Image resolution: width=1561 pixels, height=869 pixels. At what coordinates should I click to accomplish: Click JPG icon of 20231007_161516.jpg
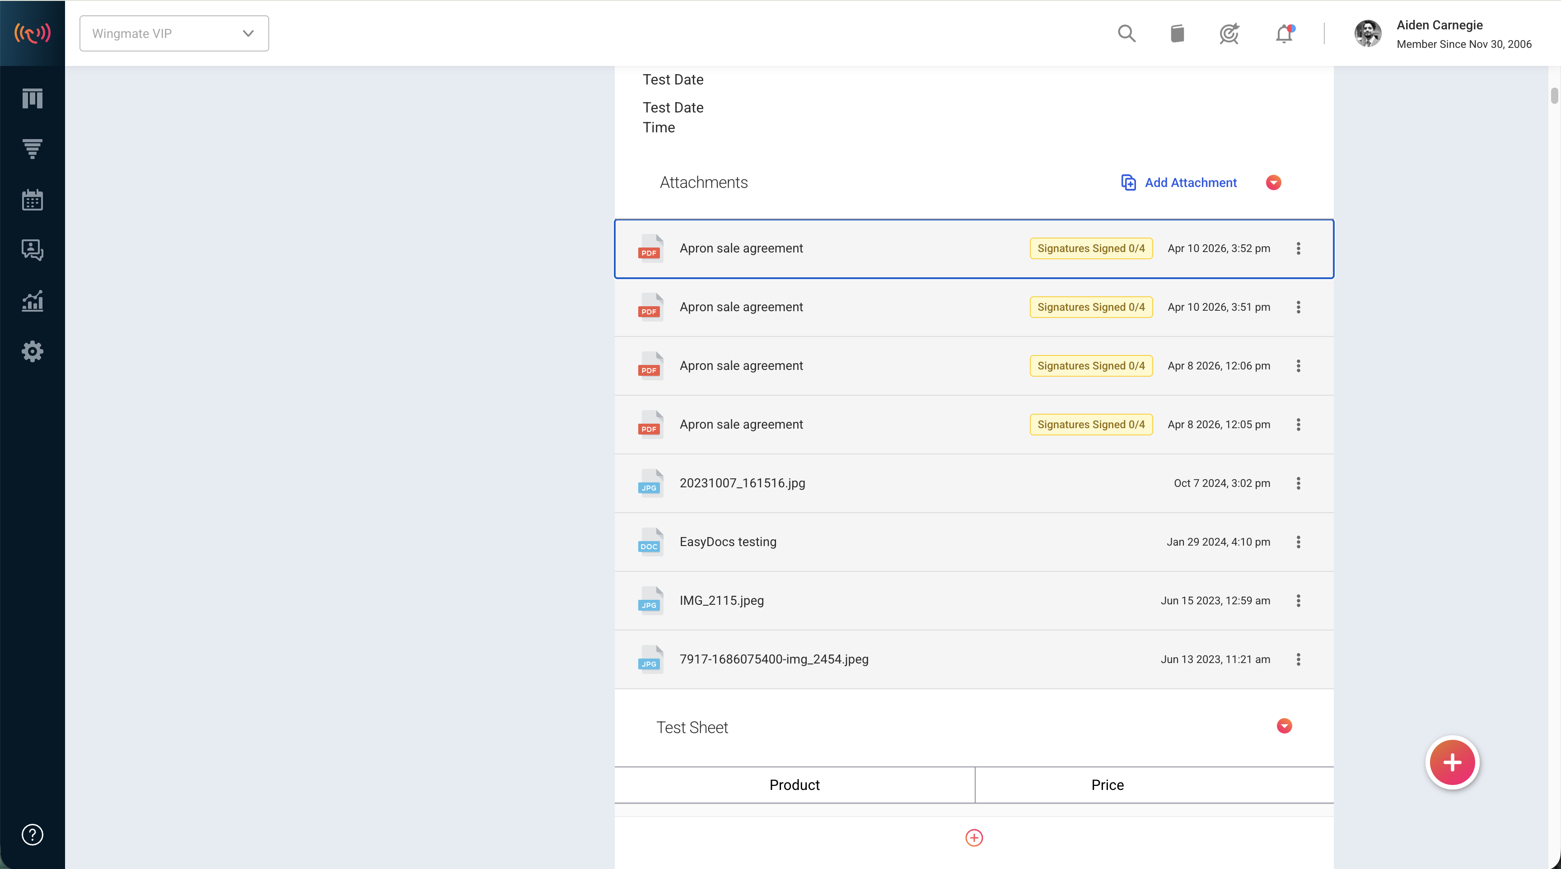pos(650,484)
